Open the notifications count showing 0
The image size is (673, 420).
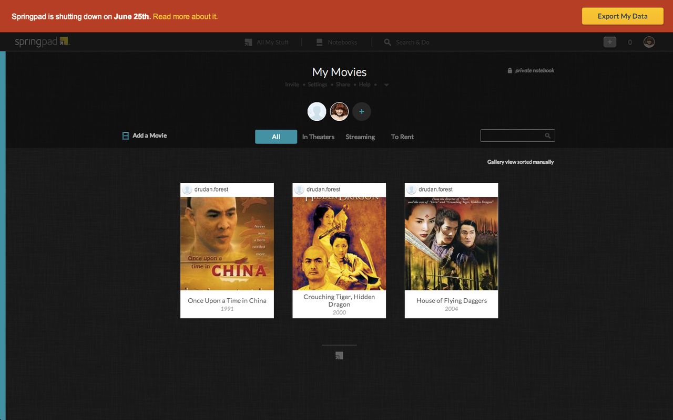coord(630,43)
